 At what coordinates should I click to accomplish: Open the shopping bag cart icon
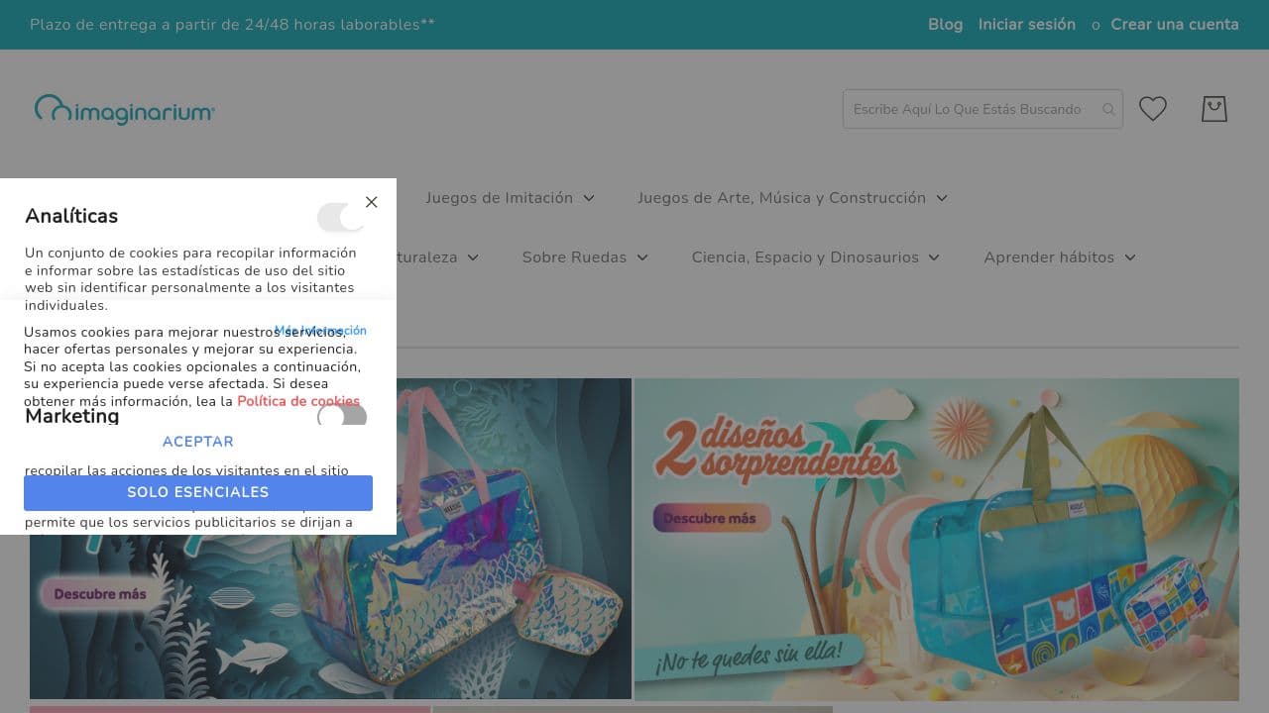coord(1213,109)
